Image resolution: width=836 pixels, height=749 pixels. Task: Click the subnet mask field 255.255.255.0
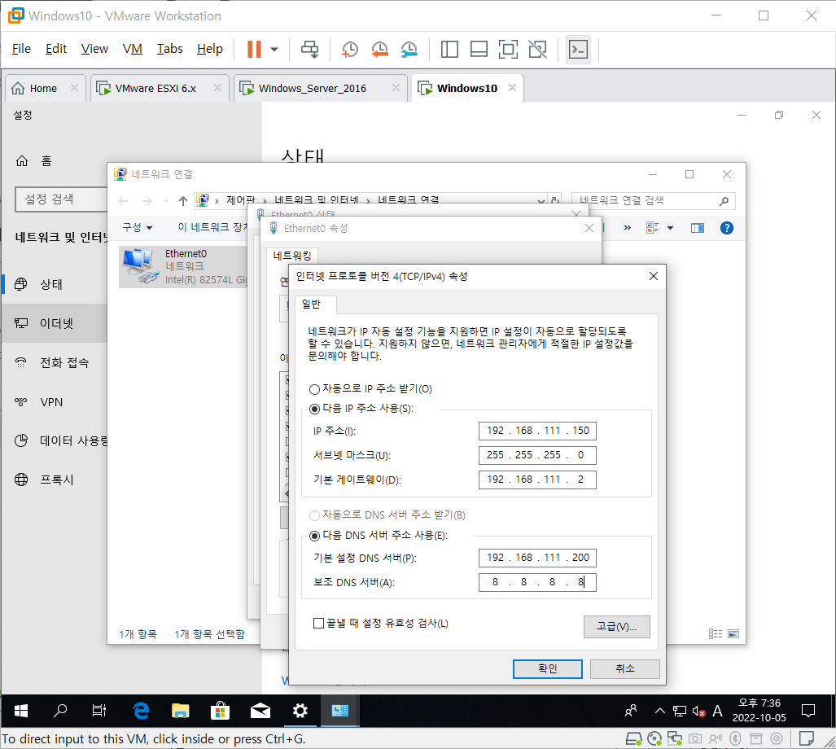(537, 455)
